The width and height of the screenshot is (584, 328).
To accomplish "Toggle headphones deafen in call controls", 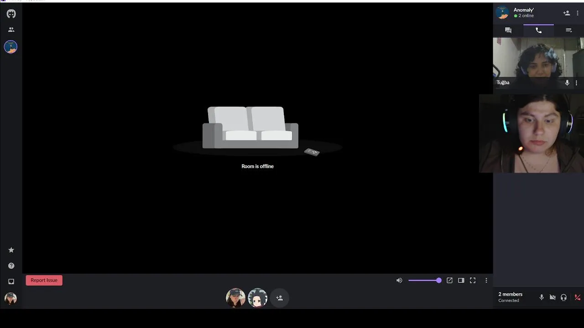I will coord(564,297).
